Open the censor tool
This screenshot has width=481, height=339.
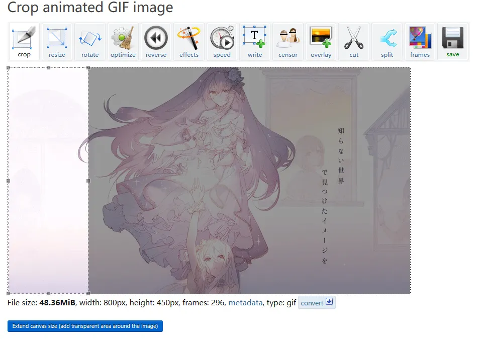coord(287,41)
